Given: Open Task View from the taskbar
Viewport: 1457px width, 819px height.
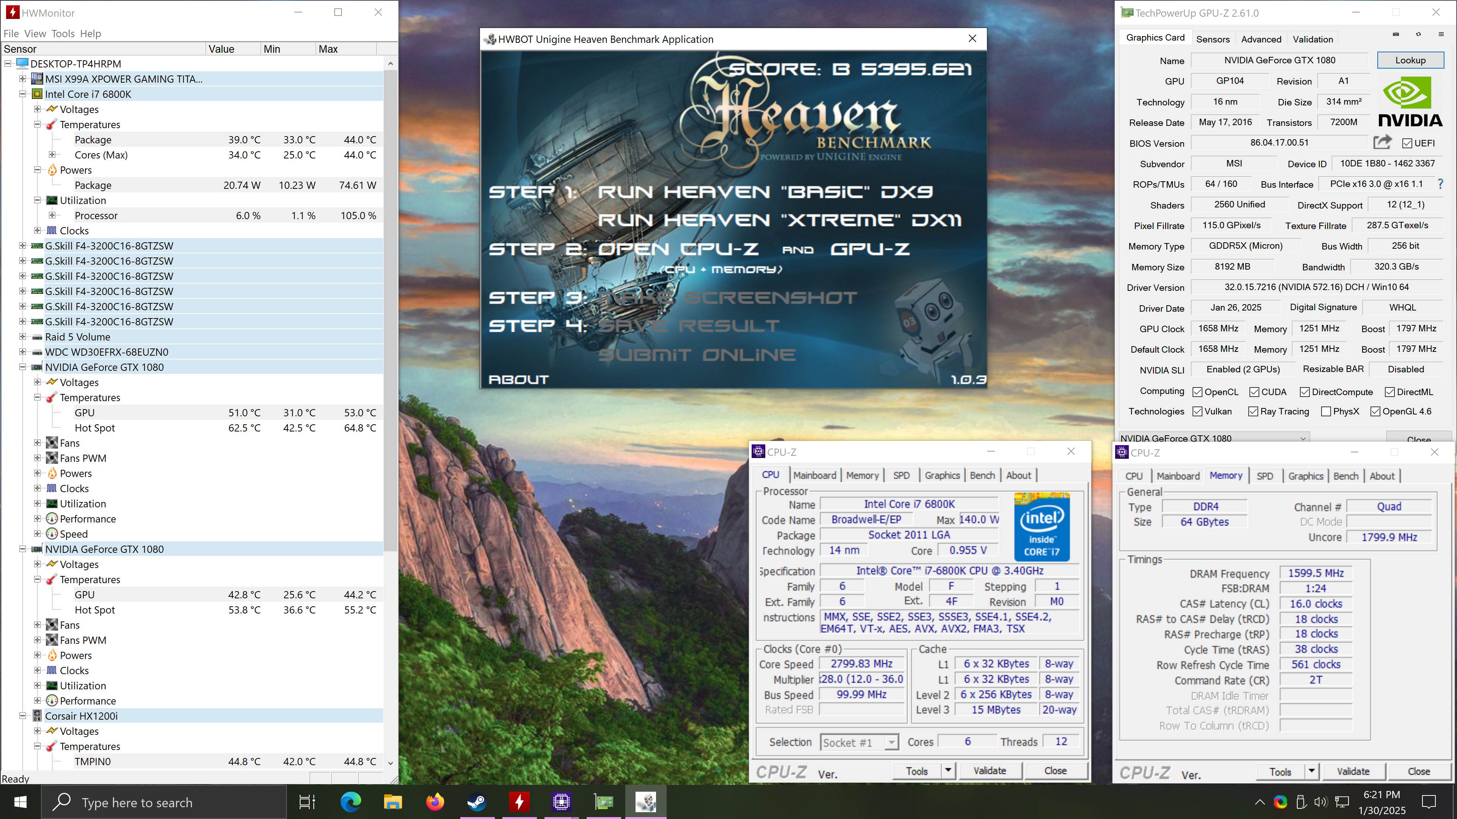Looking at the screenshot, I should click(x=307, y=802).
